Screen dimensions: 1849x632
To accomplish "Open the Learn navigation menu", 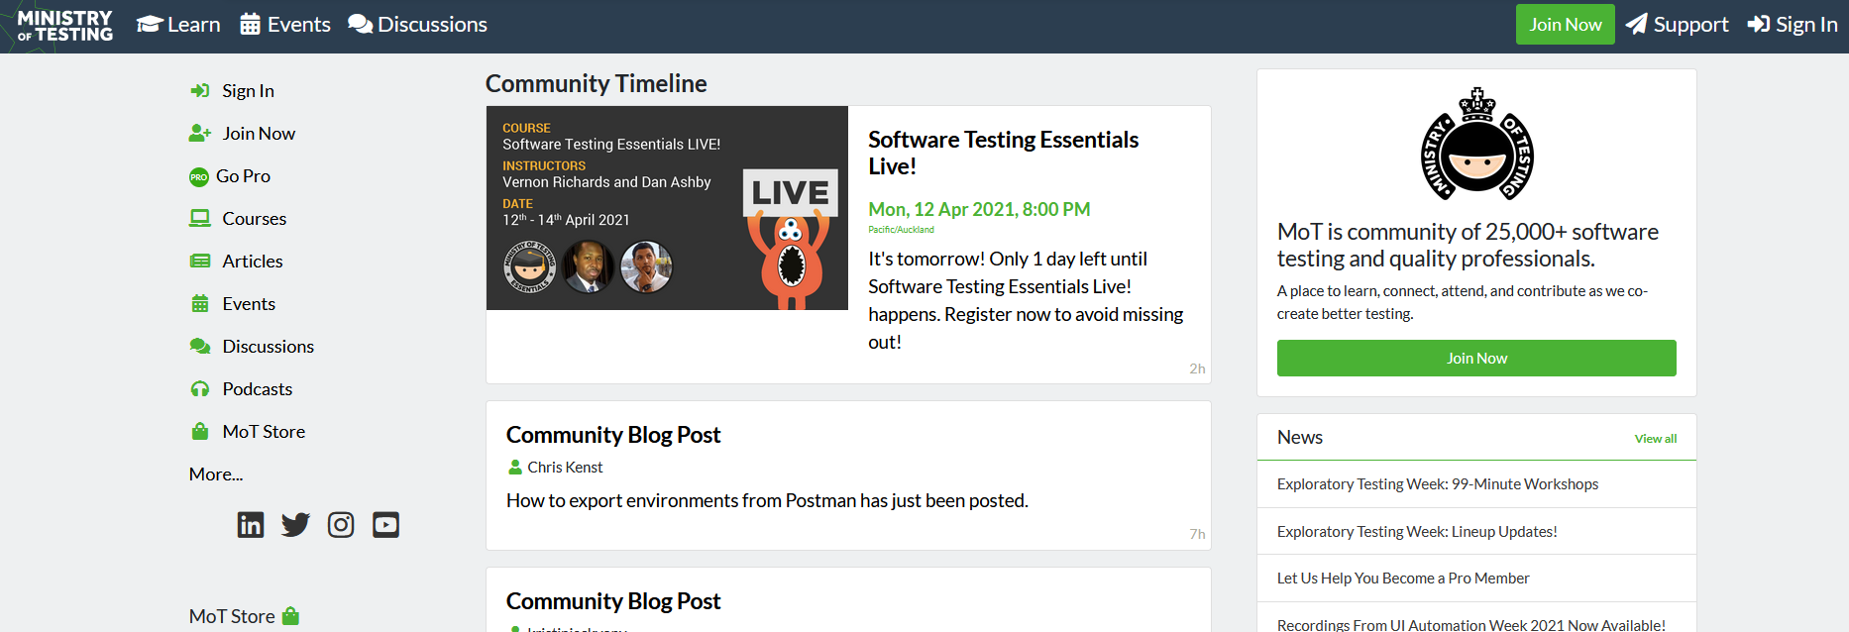I will pos(179,25).
